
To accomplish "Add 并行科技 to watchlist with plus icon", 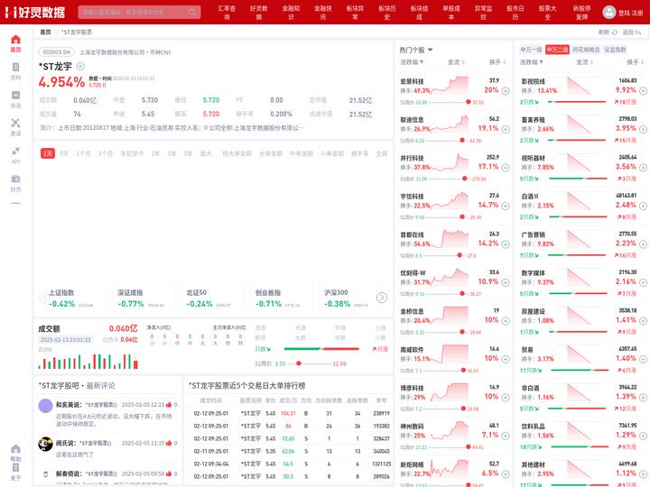I will (506, 168).
